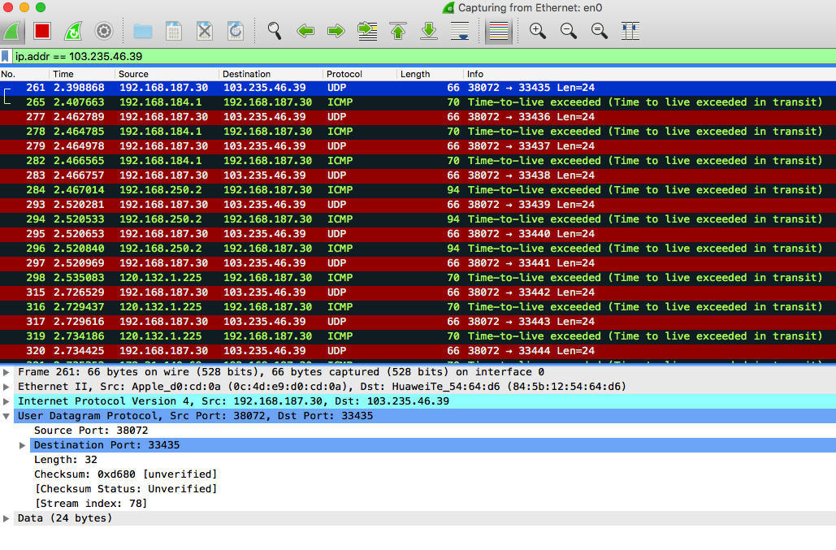Select packet 277 to port 33436
The image size is (836, 550).
point(418,117)
